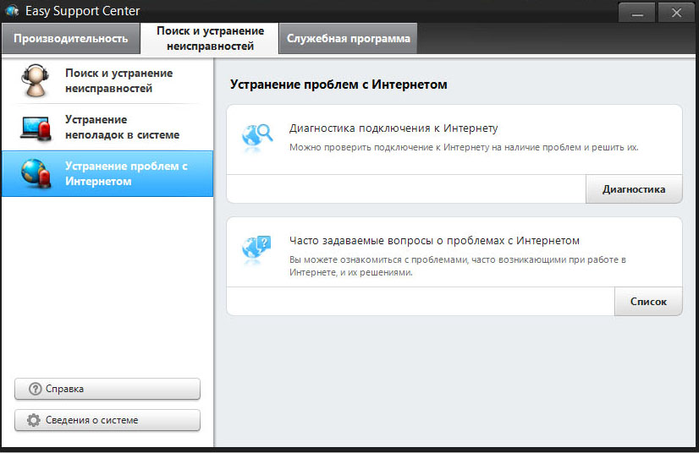Viewport: 699px width, 453px height.
Task: Click the headset support person icon
Action: (x=36, y=80)
